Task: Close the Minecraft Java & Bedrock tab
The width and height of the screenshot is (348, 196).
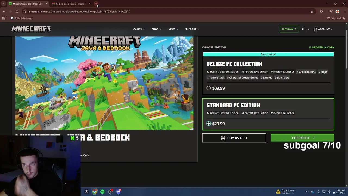Action: pyautogui.click(x=46, y=4)
